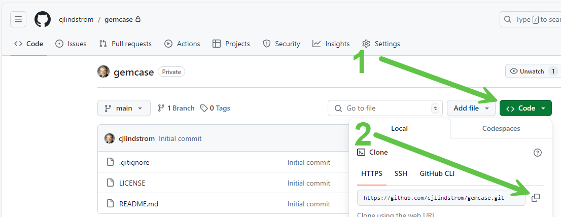Click the avatar beside the gemcase title
This screenshot has height=217, width=561.
[x=103, y=71]
